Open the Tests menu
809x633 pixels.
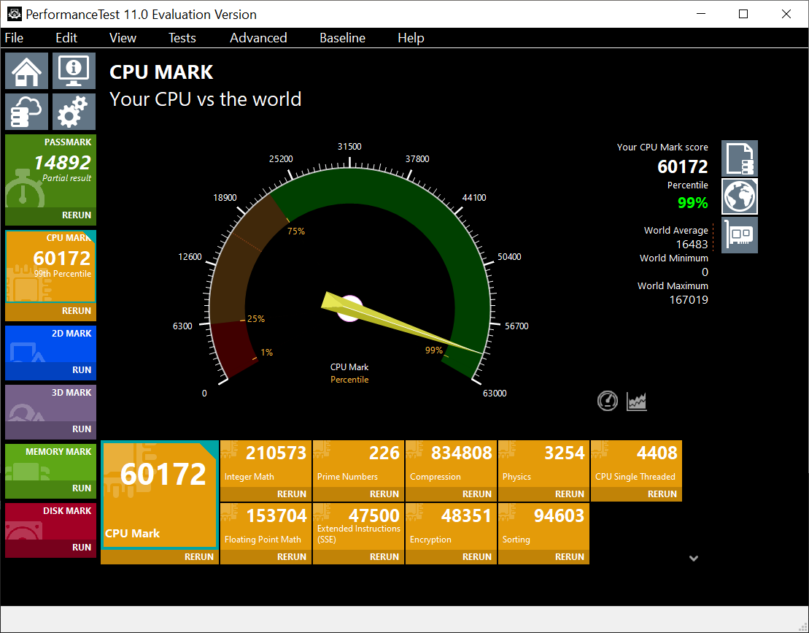[x=182, y=38]
